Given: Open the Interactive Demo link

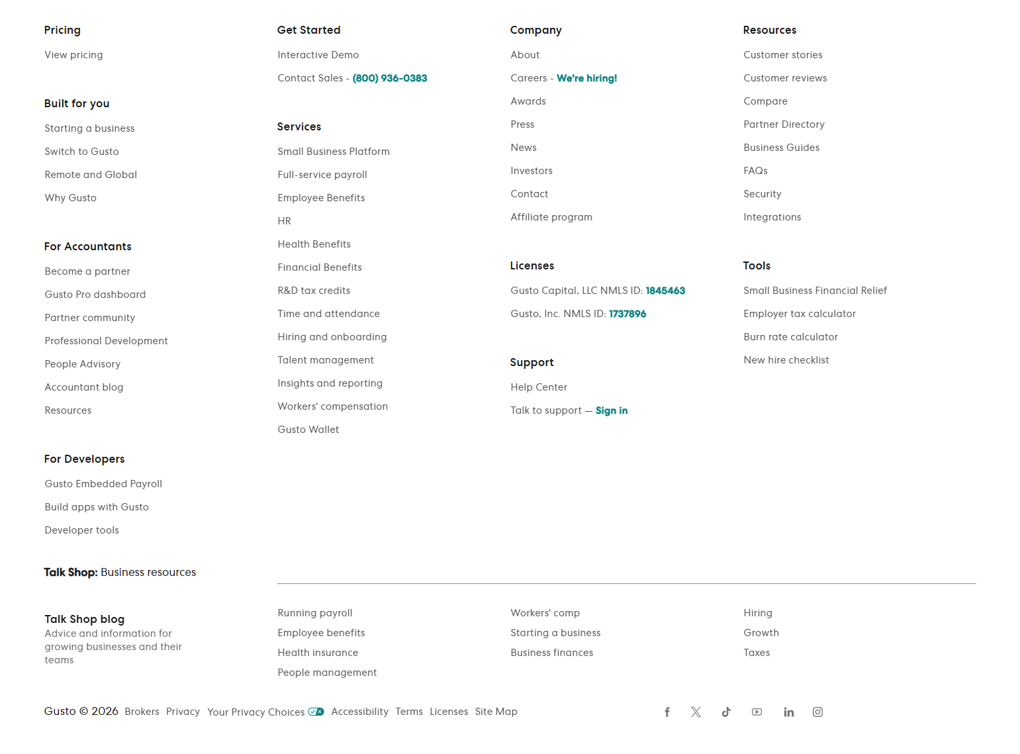Looking at the screenshot, I should click(x=318, y=55).
